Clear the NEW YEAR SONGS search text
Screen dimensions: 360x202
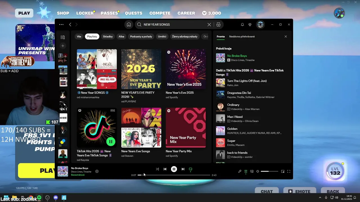(209, 25)
